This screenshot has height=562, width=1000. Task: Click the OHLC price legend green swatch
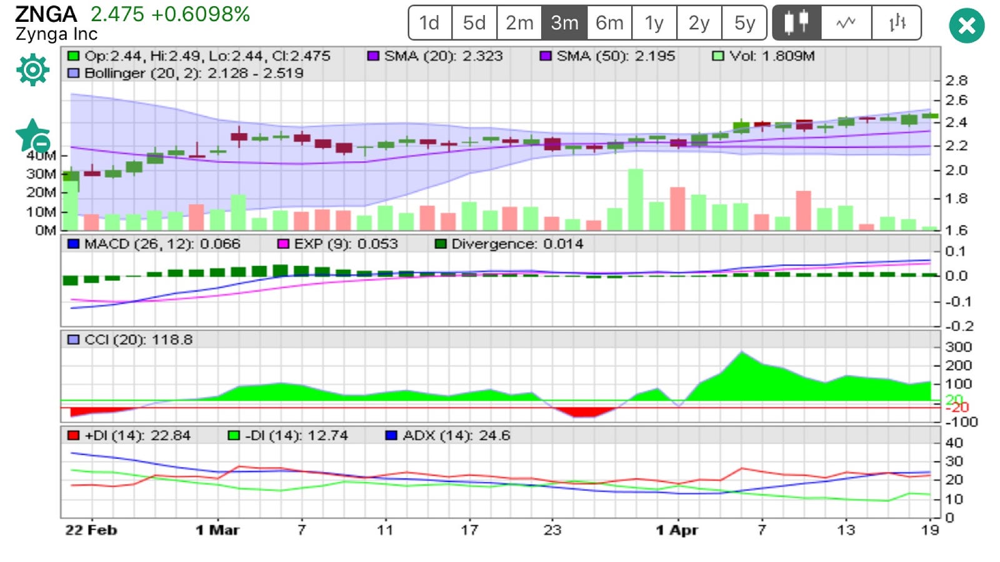pos(73,56)
